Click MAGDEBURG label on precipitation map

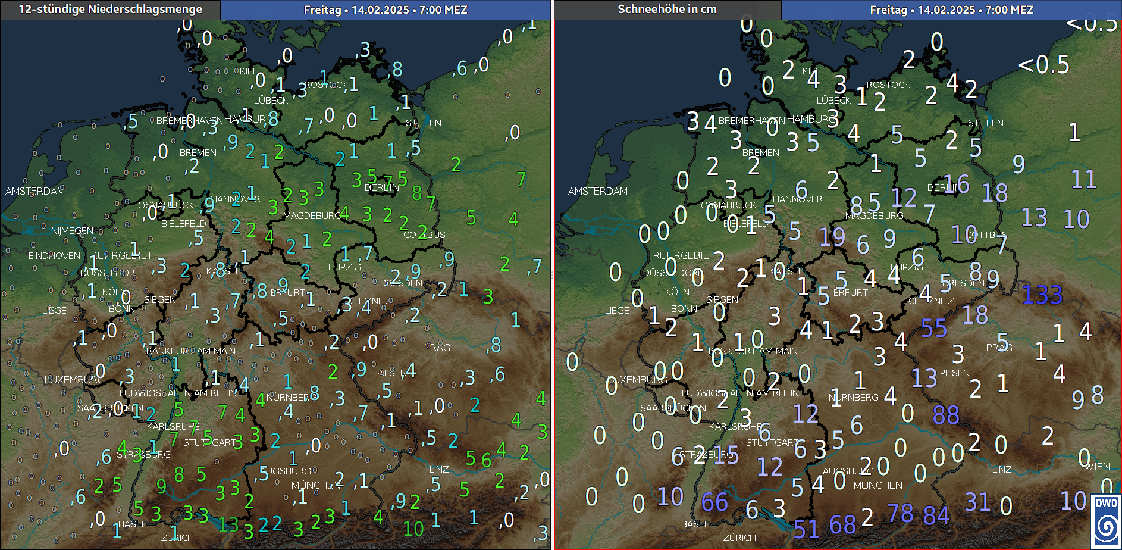pyautogui.click(x=312, y=215)
